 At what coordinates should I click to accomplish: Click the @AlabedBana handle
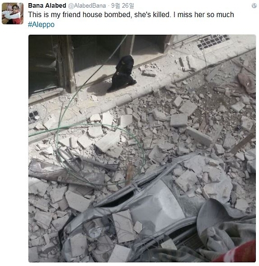point(87,6)
